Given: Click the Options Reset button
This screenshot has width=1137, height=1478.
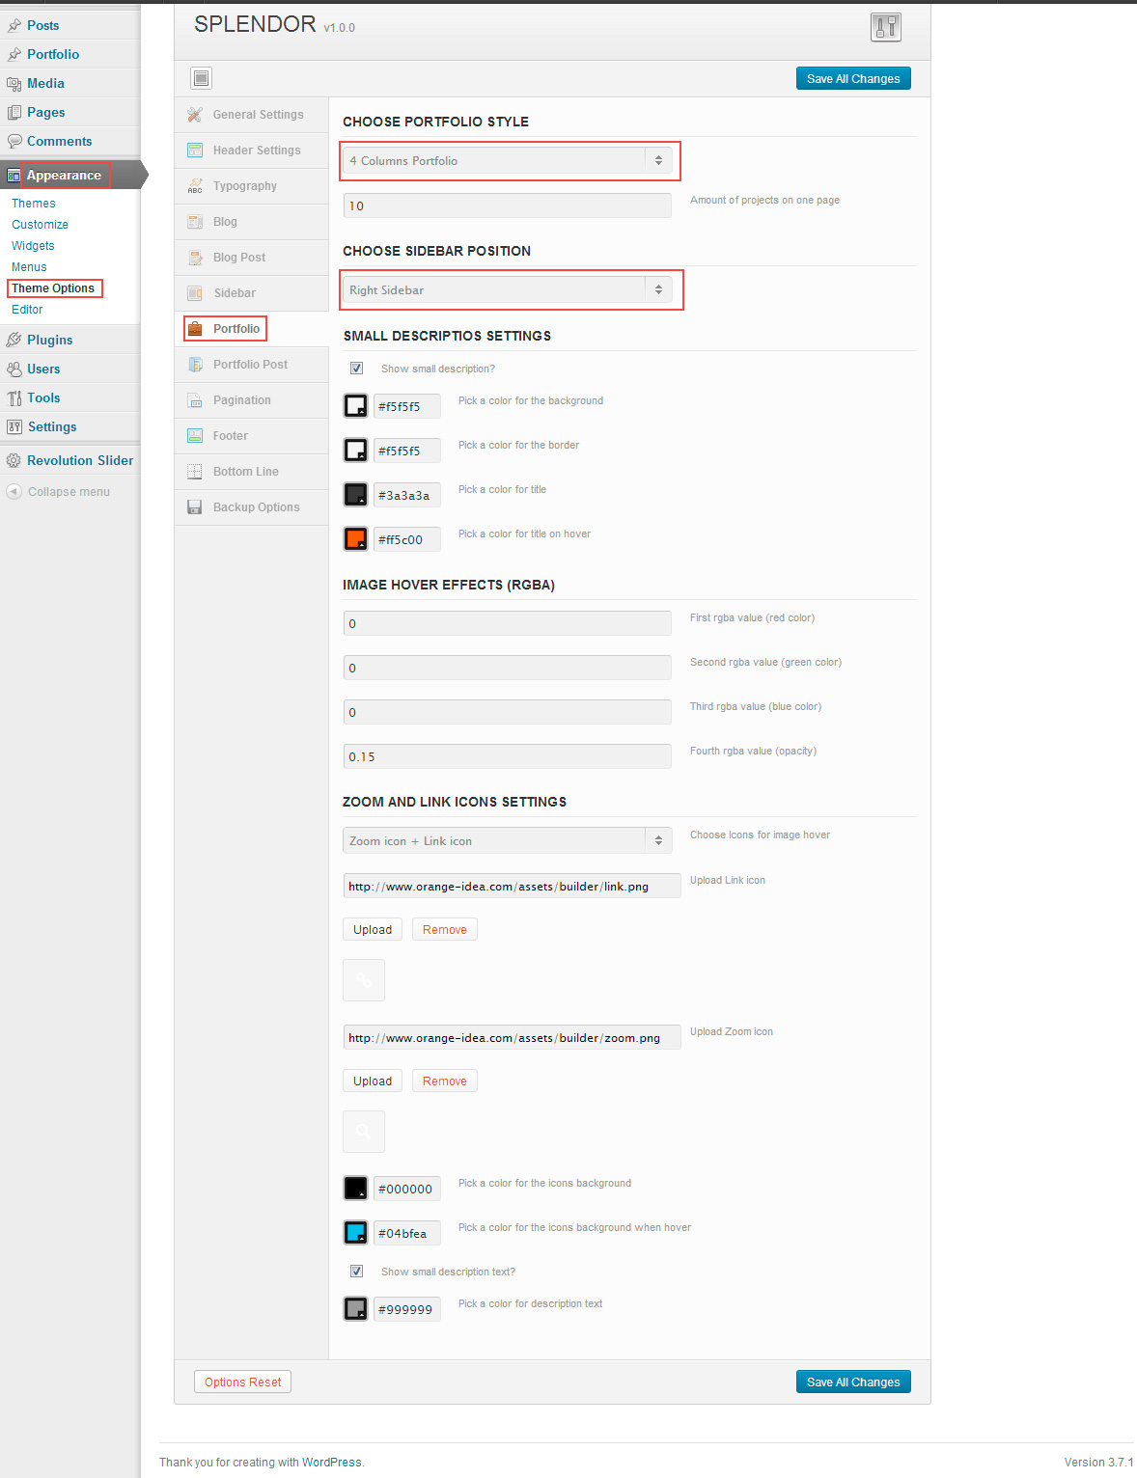Looking at the screenshot, I should (242, 1382).
